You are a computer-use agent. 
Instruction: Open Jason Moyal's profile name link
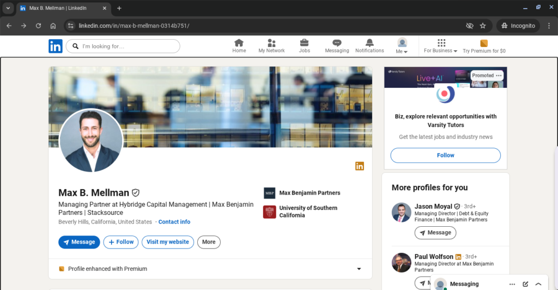point(433,207)
